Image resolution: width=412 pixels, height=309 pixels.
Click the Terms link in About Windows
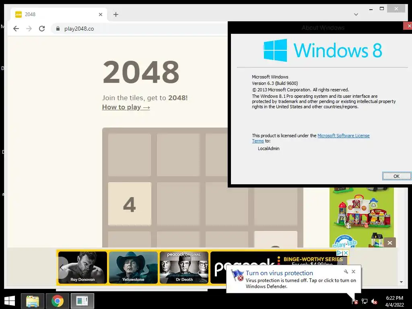pos(258,141)
